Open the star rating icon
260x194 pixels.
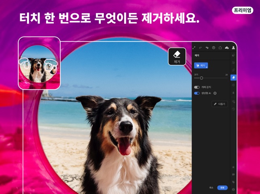(x=233, y=167)
